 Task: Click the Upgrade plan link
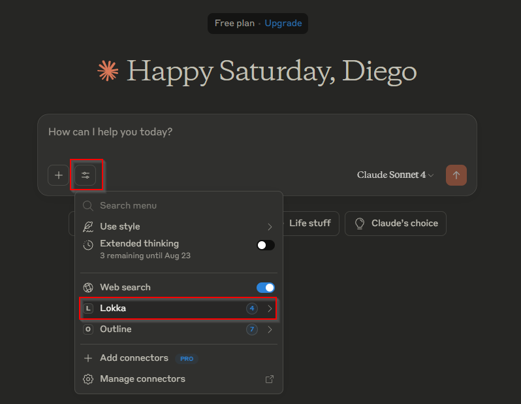coord(283,24)
